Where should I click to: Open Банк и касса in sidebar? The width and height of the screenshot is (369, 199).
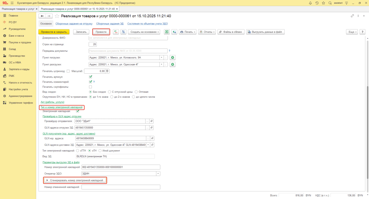coord(16,36)
